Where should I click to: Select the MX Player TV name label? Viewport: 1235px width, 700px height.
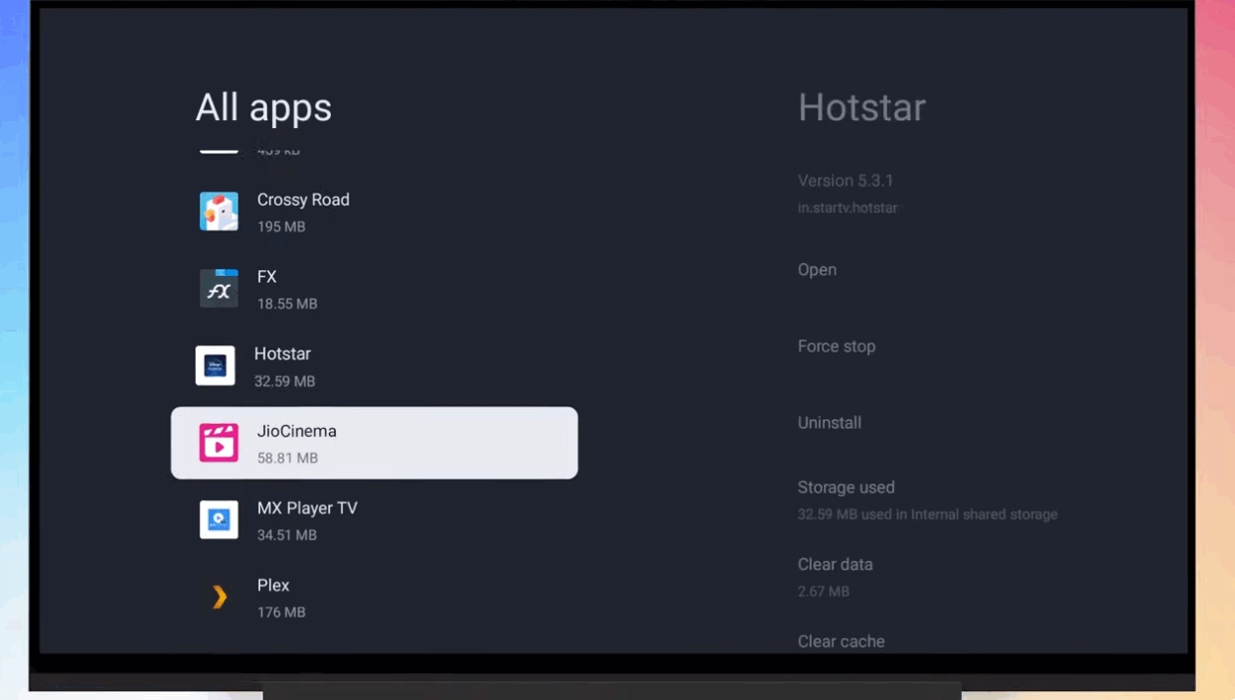click(307, 508)
